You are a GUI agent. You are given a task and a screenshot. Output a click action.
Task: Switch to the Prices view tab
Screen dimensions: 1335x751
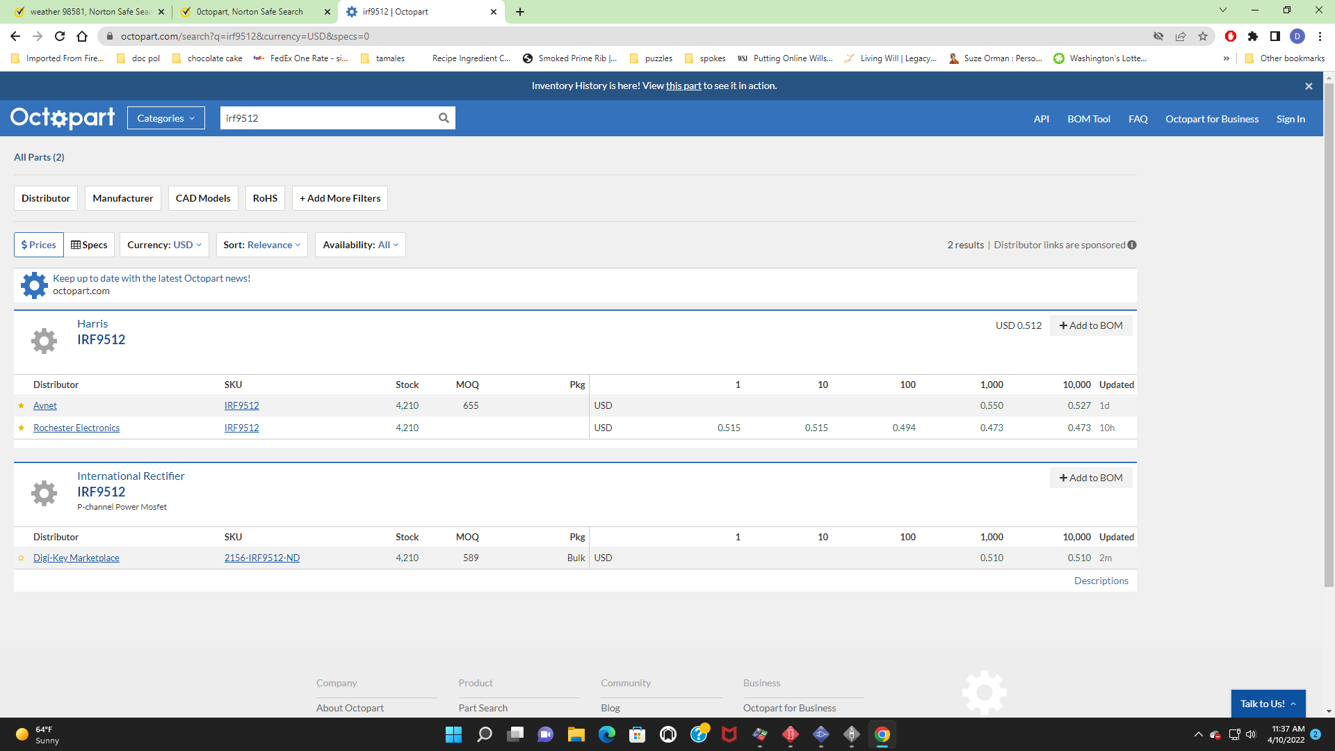pos(39,245)
